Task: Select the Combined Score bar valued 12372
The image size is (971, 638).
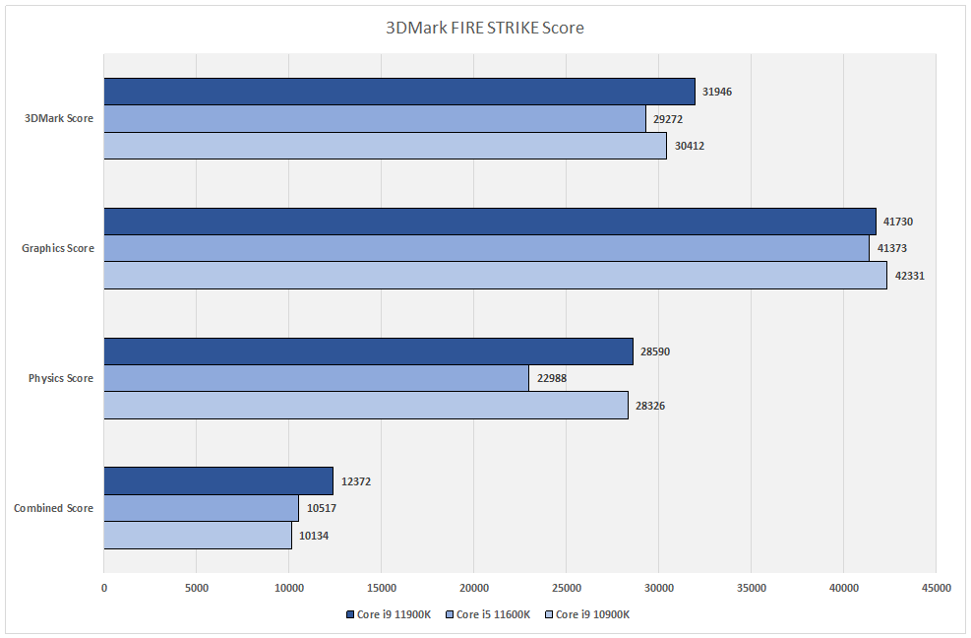Action: click(218, 481)
